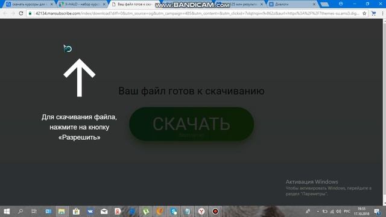Close the 'X-HALO - набор' tab

click(x=104, y=4)
